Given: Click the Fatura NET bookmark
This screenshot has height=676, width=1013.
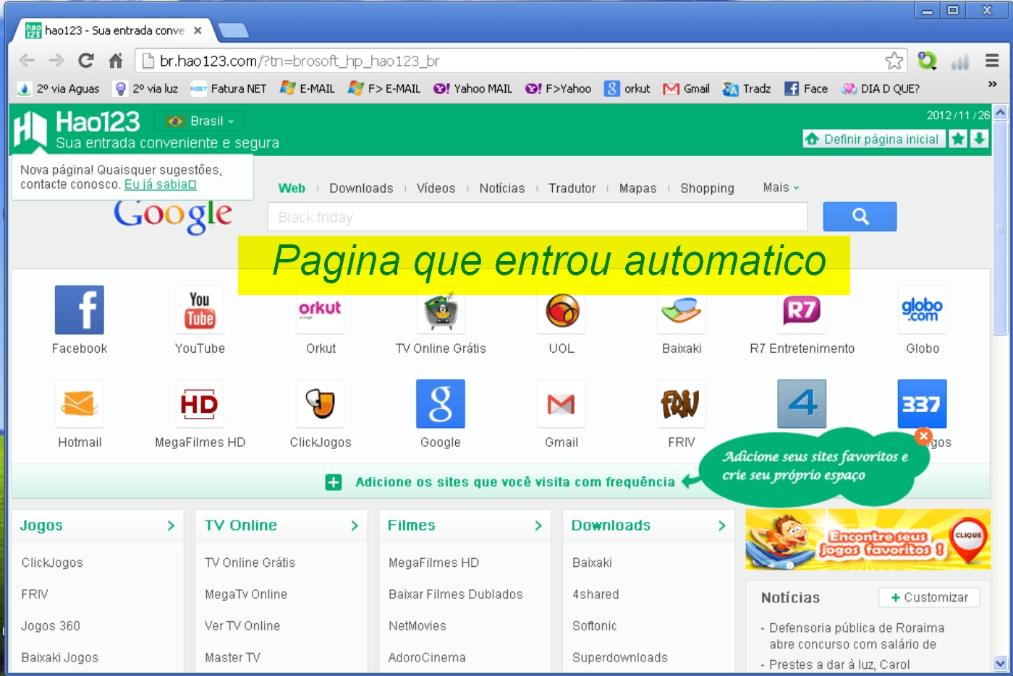Looking at the screenshot, I should coord(229,88).
